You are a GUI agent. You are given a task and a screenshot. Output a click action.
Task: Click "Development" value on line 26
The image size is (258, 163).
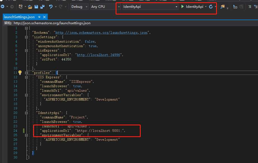pos(107,140)
